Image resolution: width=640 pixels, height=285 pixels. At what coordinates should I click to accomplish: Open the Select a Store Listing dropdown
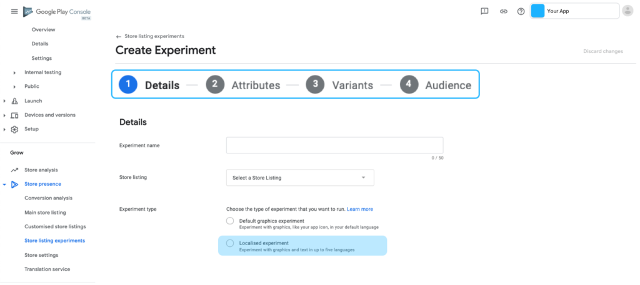pos(300,178)
